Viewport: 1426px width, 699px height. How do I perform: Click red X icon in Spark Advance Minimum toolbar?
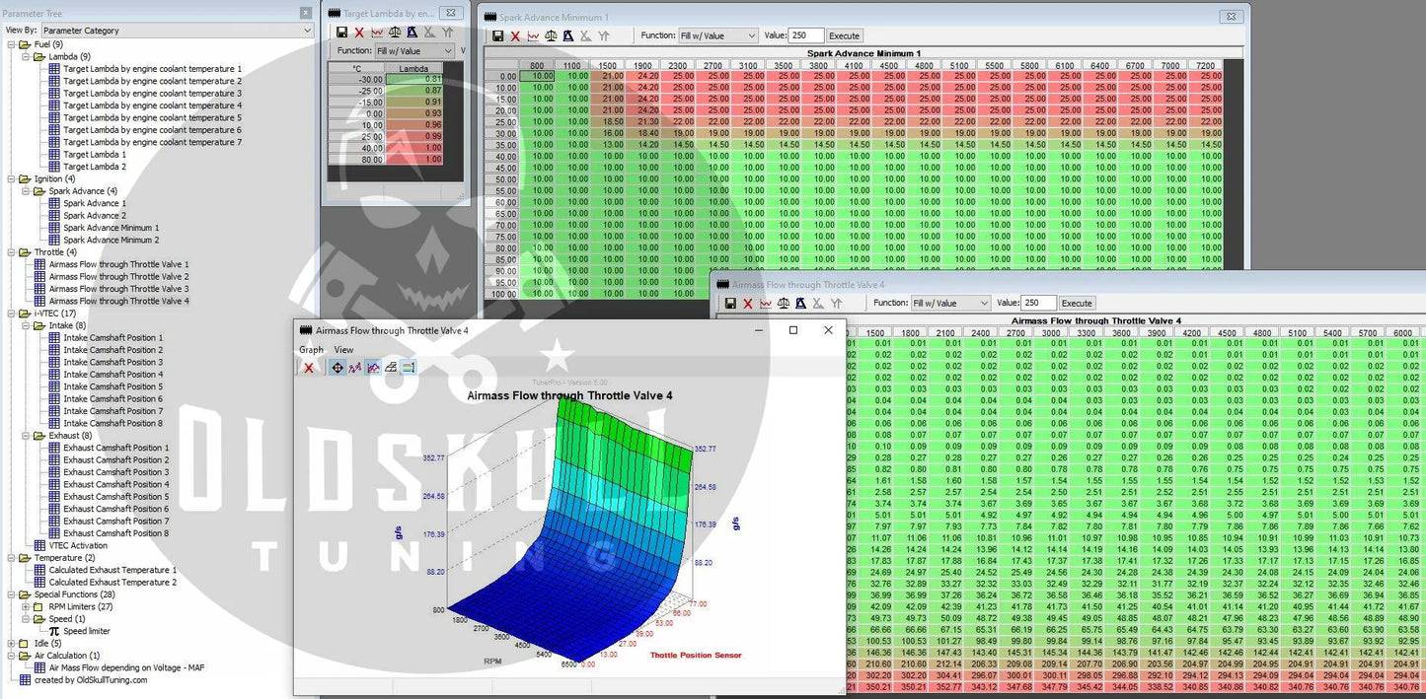(x=514, y=35)
